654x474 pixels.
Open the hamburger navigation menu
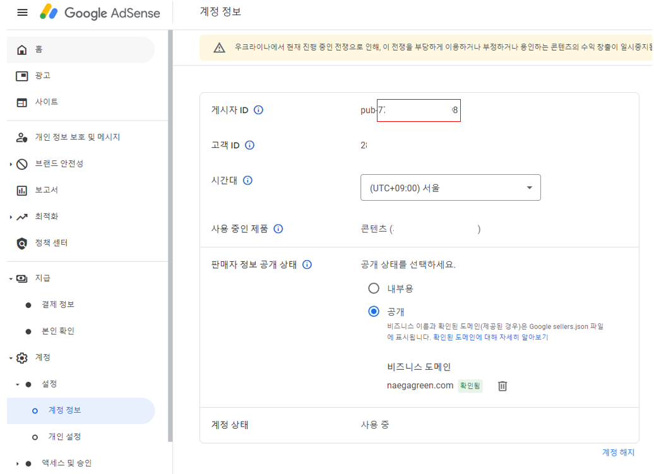[x=21, y=12]
